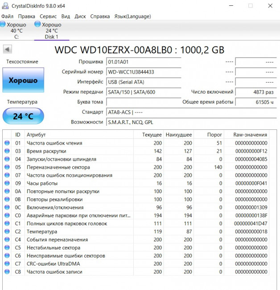Screen dimensions: 280x290
Task: Open the Справка menu
Action: [100, 17]
